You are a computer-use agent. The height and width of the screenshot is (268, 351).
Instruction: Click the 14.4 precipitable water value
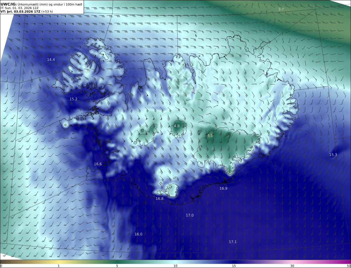coord(51,60)
